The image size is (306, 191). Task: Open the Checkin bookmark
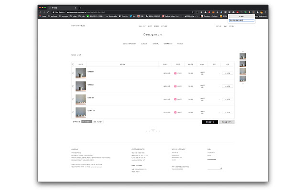point(123,16)
